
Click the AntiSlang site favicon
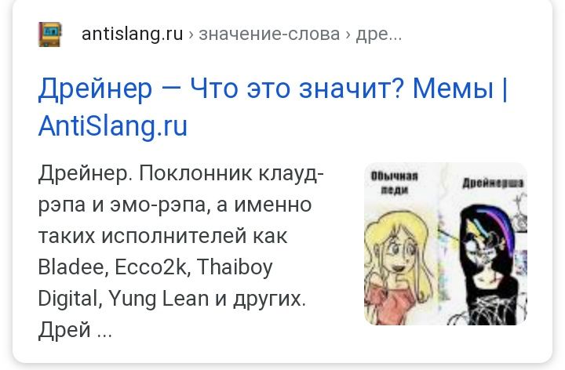[50, 34]
